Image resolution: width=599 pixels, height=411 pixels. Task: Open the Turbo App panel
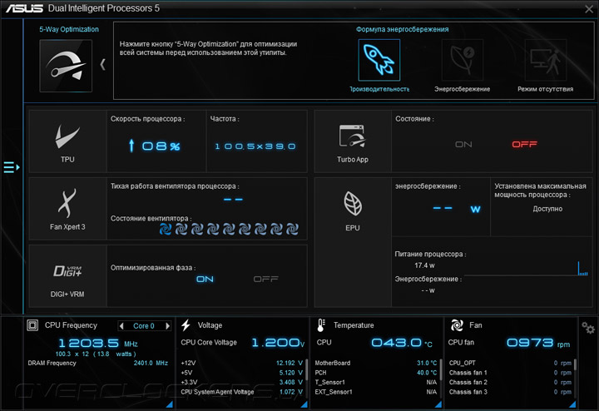coord(352,141)
